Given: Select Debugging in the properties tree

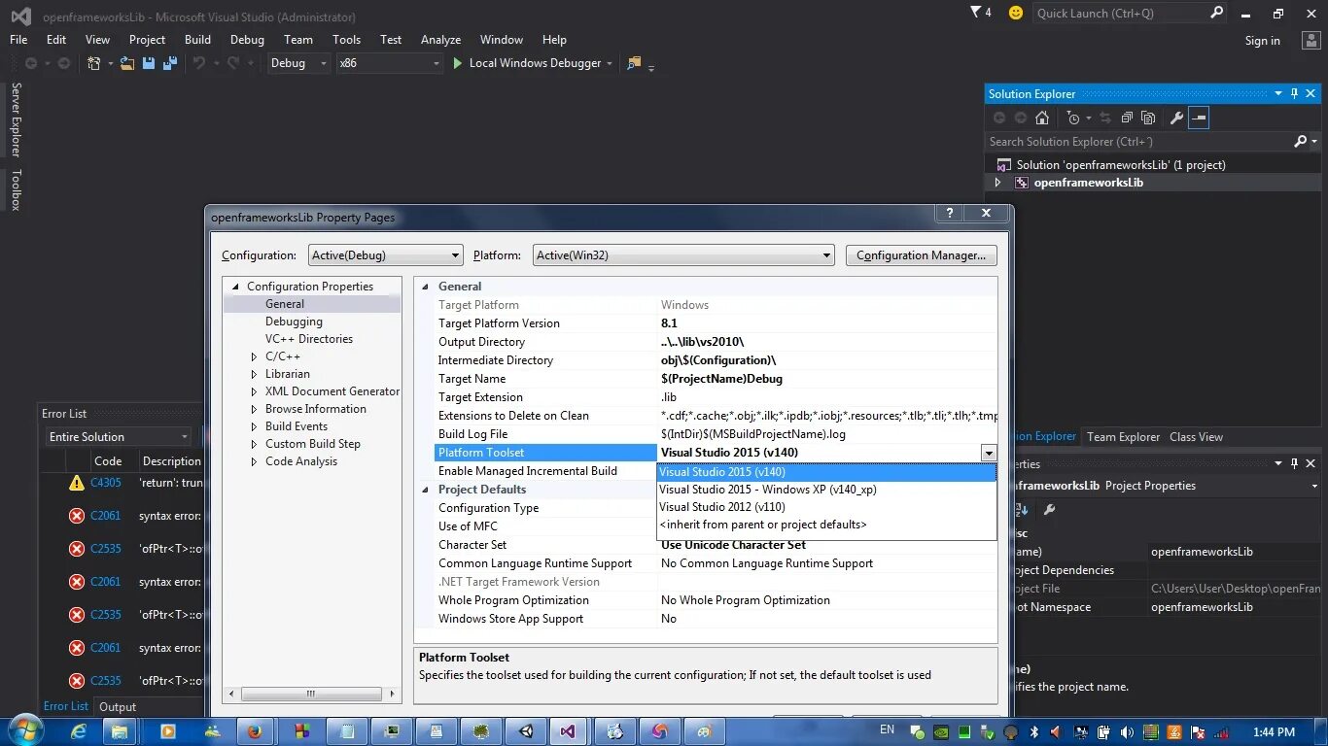Looking at the screenshot, I should click(x=294, y=322).
